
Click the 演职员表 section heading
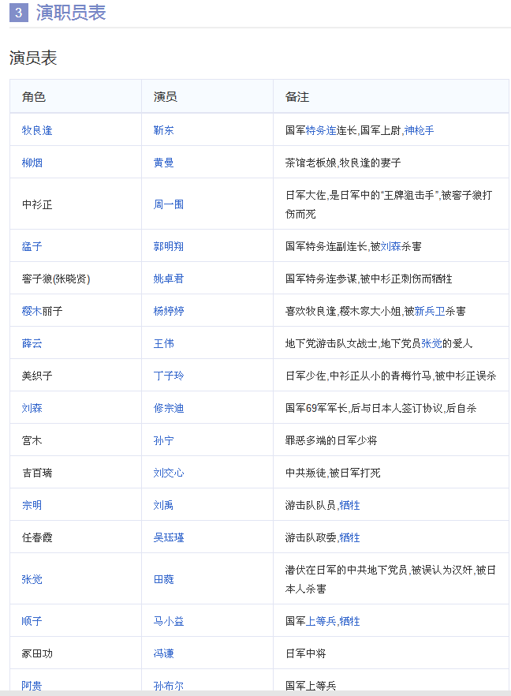point(71,13)
